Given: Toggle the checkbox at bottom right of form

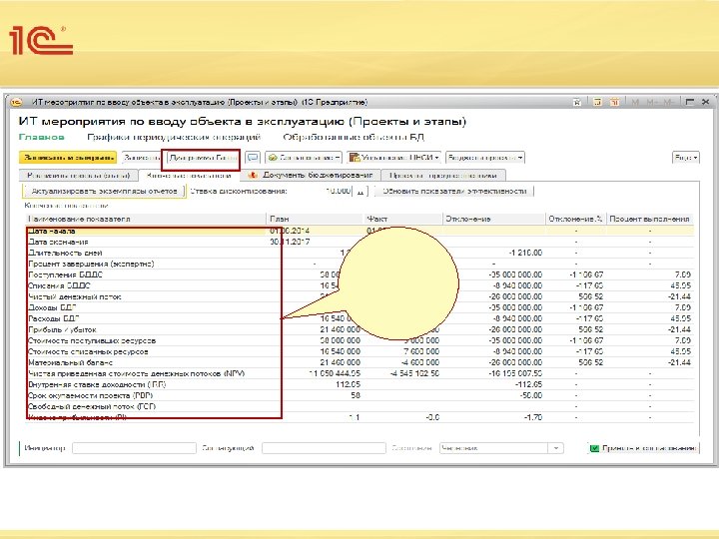Looking at the screenshot, I should (595, 448).
